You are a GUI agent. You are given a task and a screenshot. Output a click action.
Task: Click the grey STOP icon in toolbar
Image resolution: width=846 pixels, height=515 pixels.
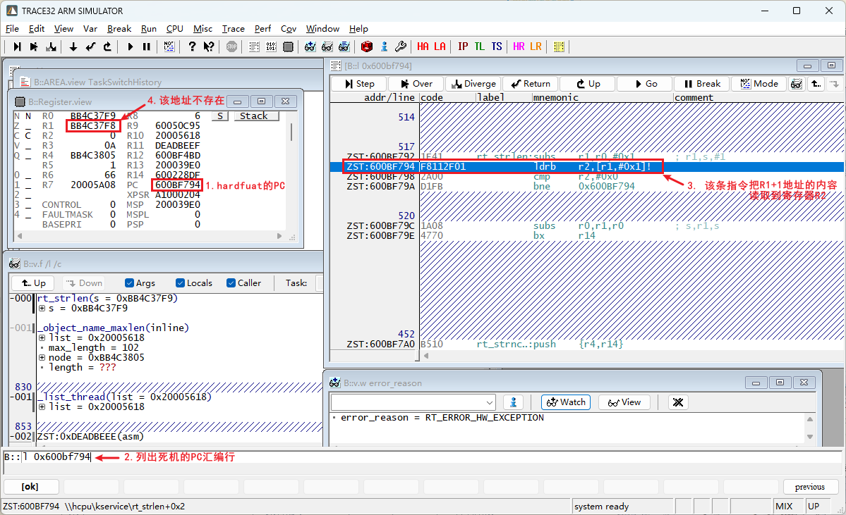(231, 47)
